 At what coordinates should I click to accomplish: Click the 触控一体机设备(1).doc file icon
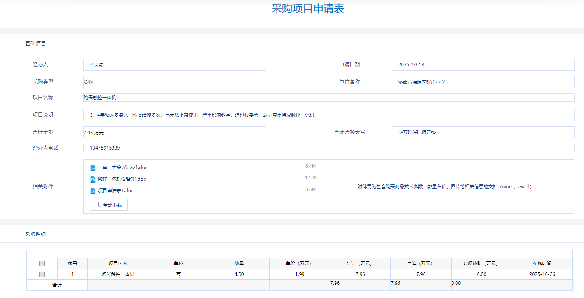92,178
